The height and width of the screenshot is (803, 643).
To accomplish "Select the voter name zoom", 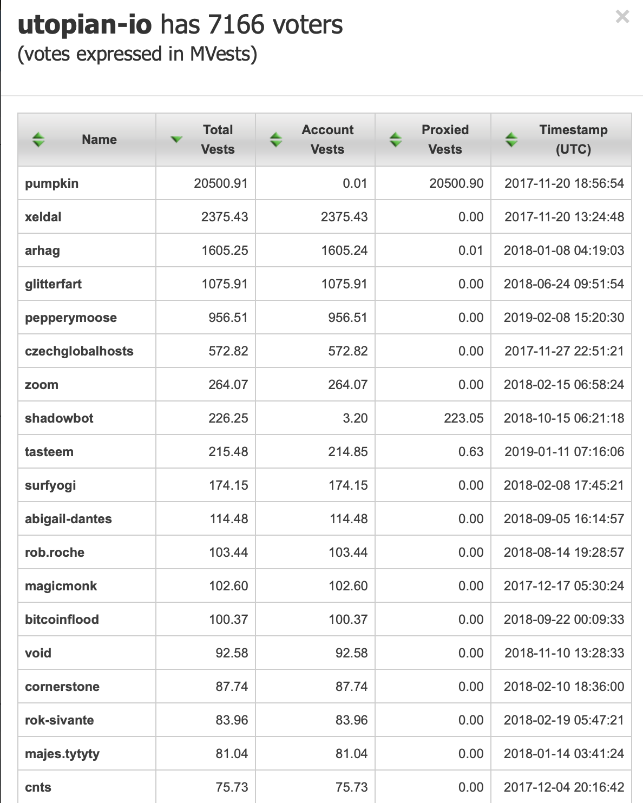I will tap(41, 385).
